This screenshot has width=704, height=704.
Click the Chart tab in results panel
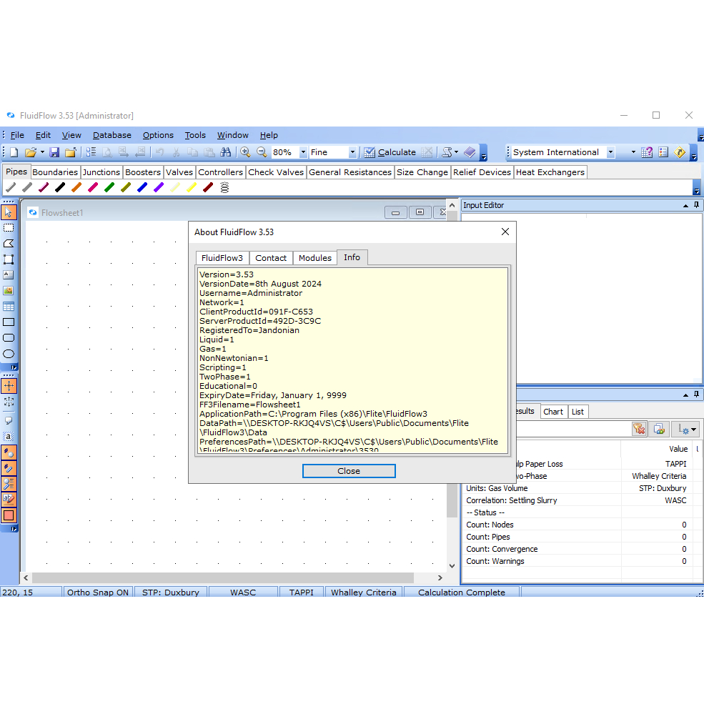(x=553, y=411)
